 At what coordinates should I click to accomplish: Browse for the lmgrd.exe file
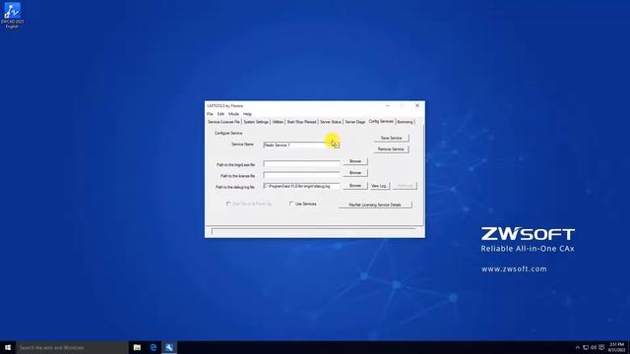pyautogui.click(x=355, y=161)
